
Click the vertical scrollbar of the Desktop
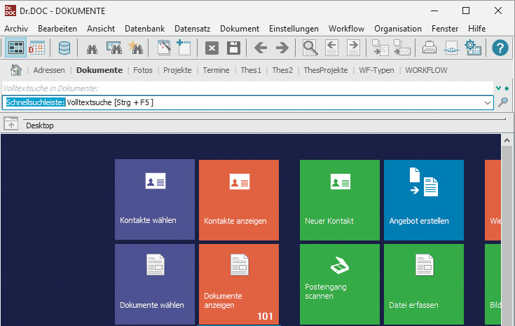pos(507,231)
